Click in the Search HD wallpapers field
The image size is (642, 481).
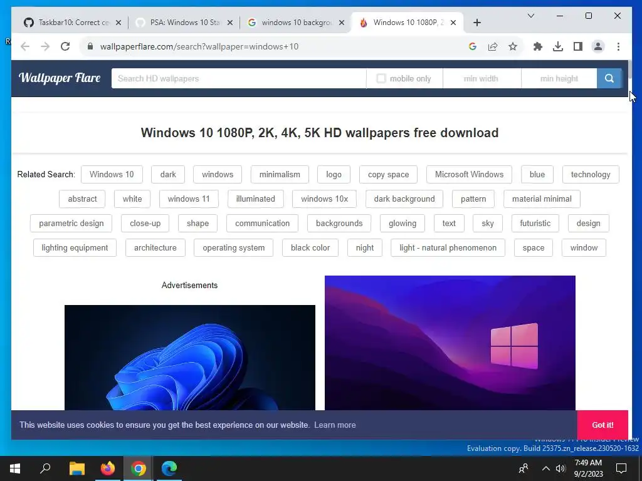(x=239, y=78)
